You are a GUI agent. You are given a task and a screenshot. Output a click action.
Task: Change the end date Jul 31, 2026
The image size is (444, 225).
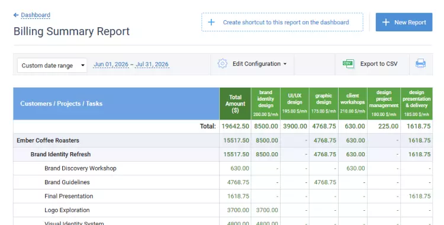[x=152, y=65]
